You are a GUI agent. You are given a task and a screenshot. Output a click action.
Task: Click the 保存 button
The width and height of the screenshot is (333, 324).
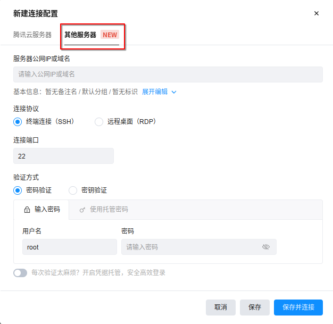pos(255,307)
